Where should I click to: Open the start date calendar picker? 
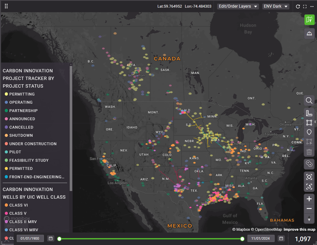pos(51,238)
